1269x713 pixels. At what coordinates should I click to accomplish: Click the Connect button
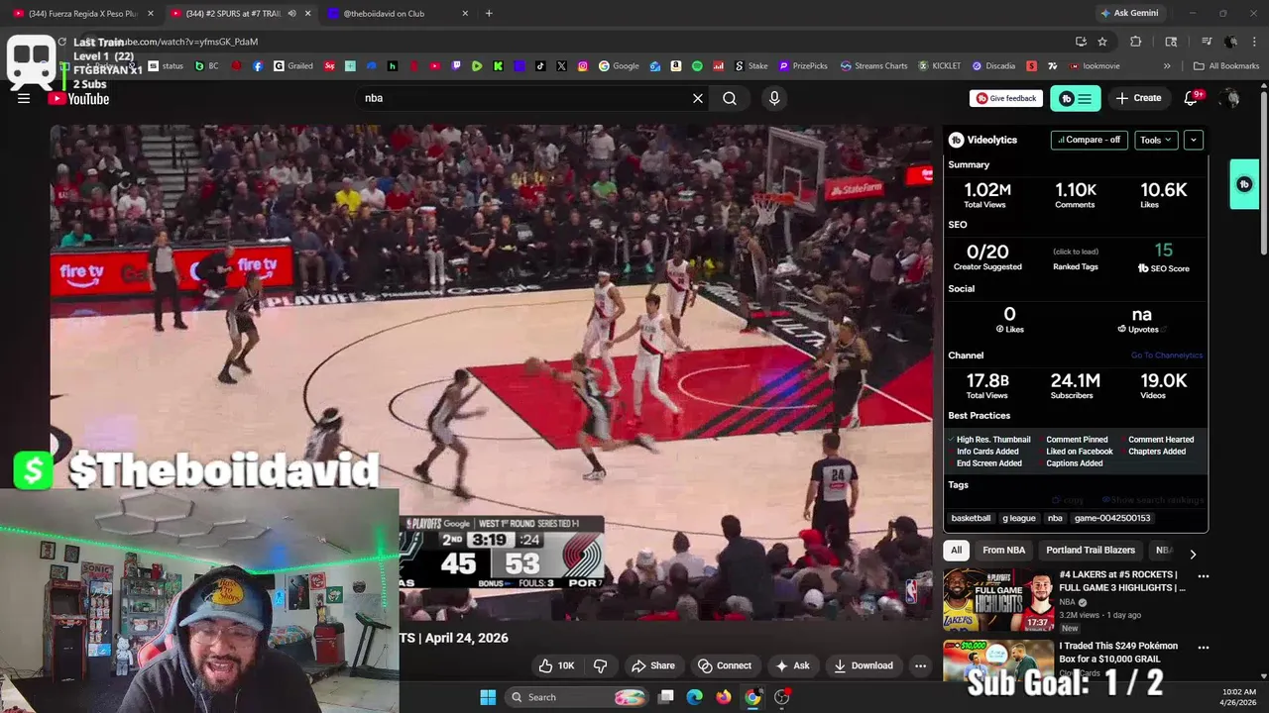coord(725,665)
